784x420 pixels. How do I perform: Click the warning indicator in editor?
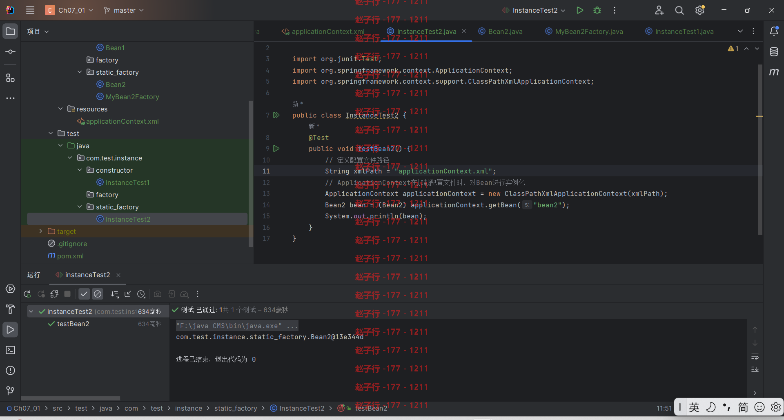(x=733, y=49)
